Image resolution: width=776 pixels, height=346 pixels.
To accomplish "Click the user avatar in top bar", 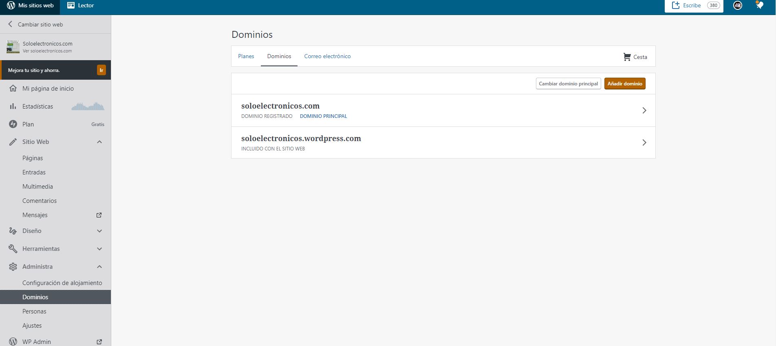I will [x=737, y=5].
